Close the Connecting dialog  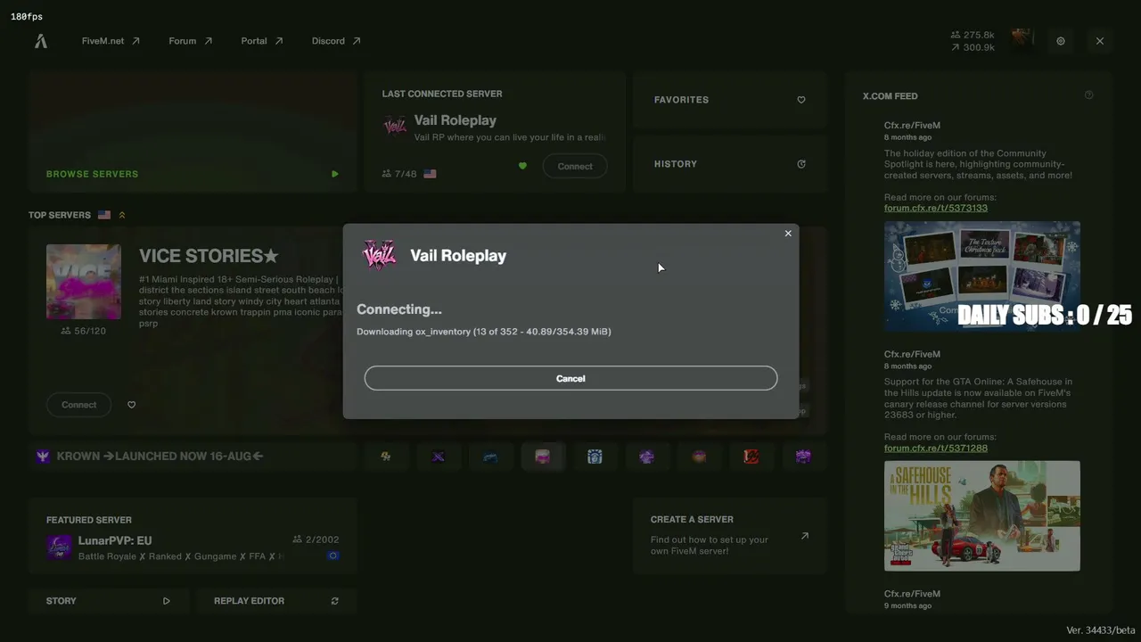788,234
